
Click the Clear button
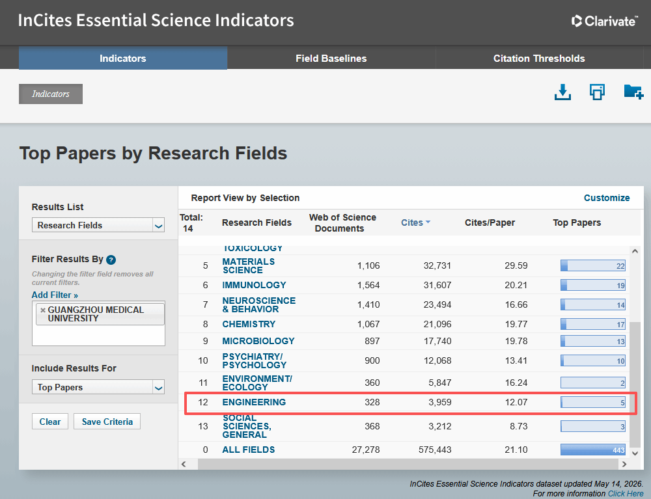point(50,422)
